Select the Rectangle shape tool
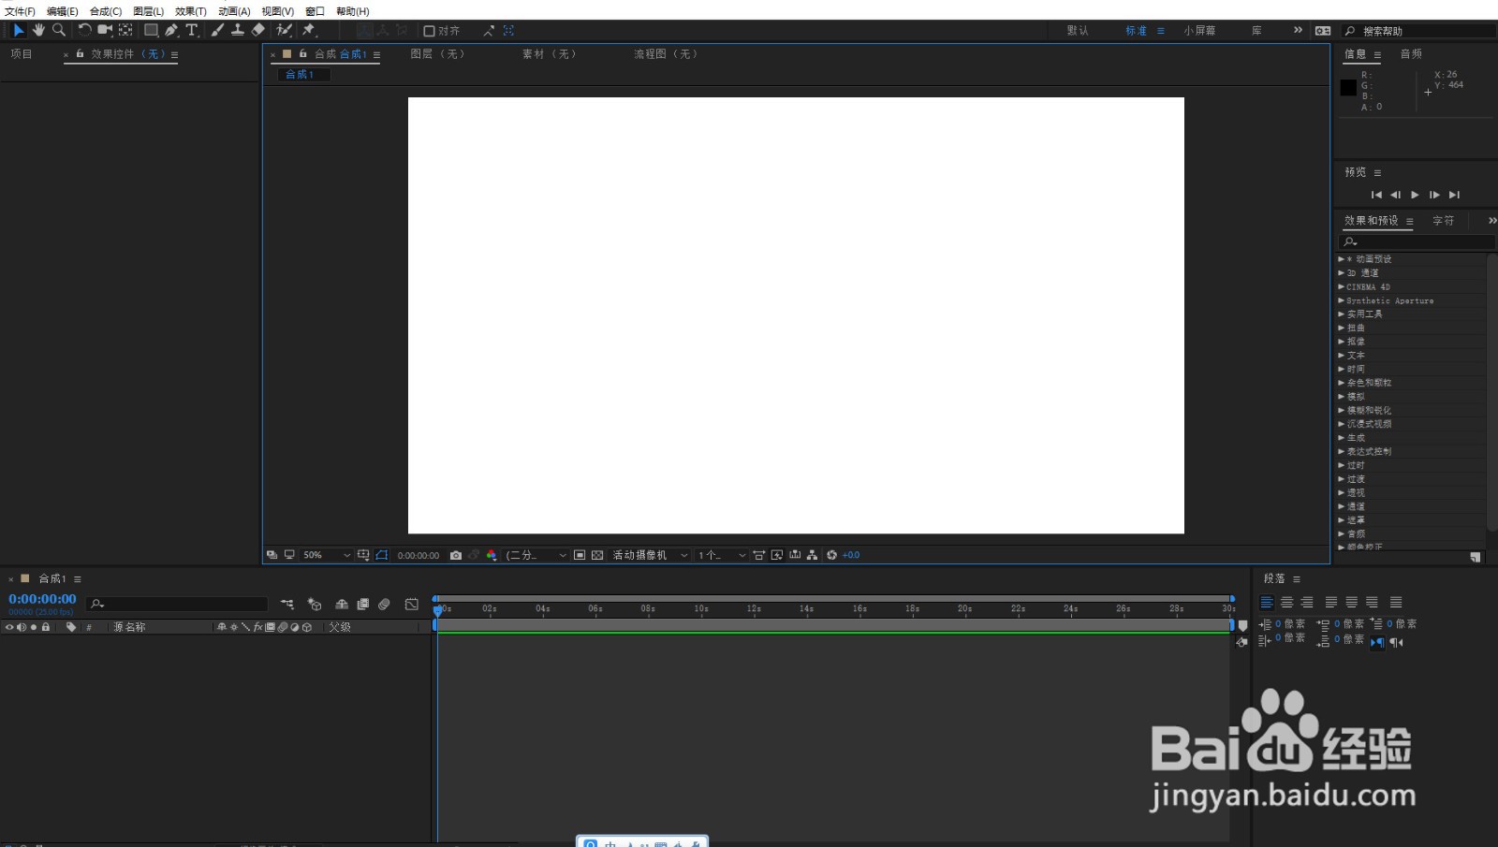The height and width of the screenshot is (847, 1498). (x=151, y=30)
